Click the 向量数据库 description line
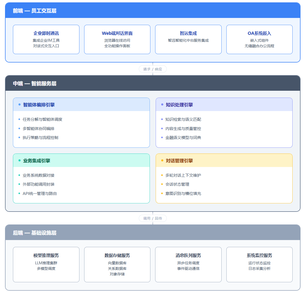The width and height of the screenshot is (305, 292). 117,263
